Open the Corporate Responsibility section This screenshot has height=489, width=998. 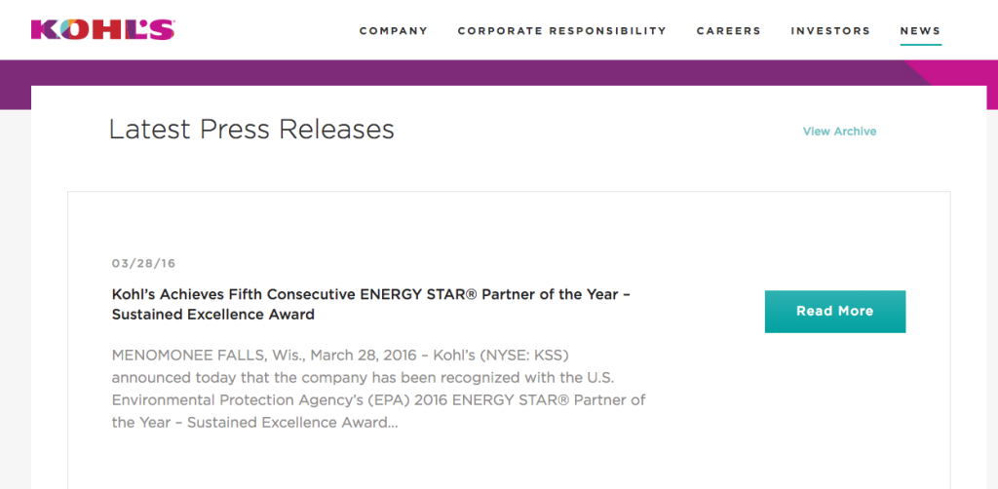(x=562, y=30)
